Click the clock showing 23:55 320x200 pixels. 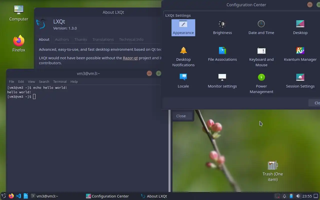pos(307,196)
